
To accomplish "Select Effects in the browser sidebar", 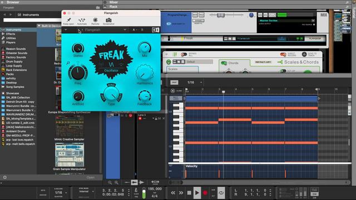I will pyautogui.click(x=11, y=34).
